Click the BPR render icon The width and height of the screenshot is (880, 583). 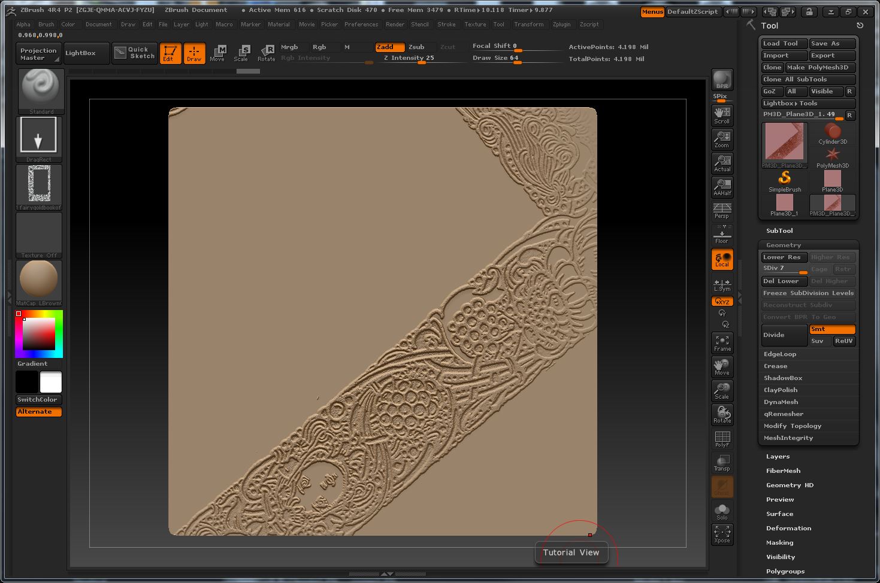(722, 80)
